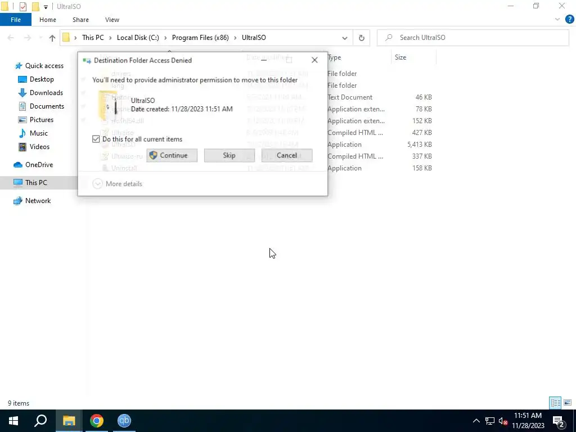
Task: Cancel the move operation
Action: pyautogui.click(x=287, y=155)
